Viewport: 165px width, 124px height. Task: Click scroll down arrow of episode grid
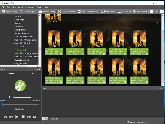163,85
